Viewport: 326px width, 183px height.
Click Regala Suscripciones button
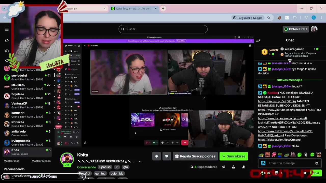click(195, 156)
